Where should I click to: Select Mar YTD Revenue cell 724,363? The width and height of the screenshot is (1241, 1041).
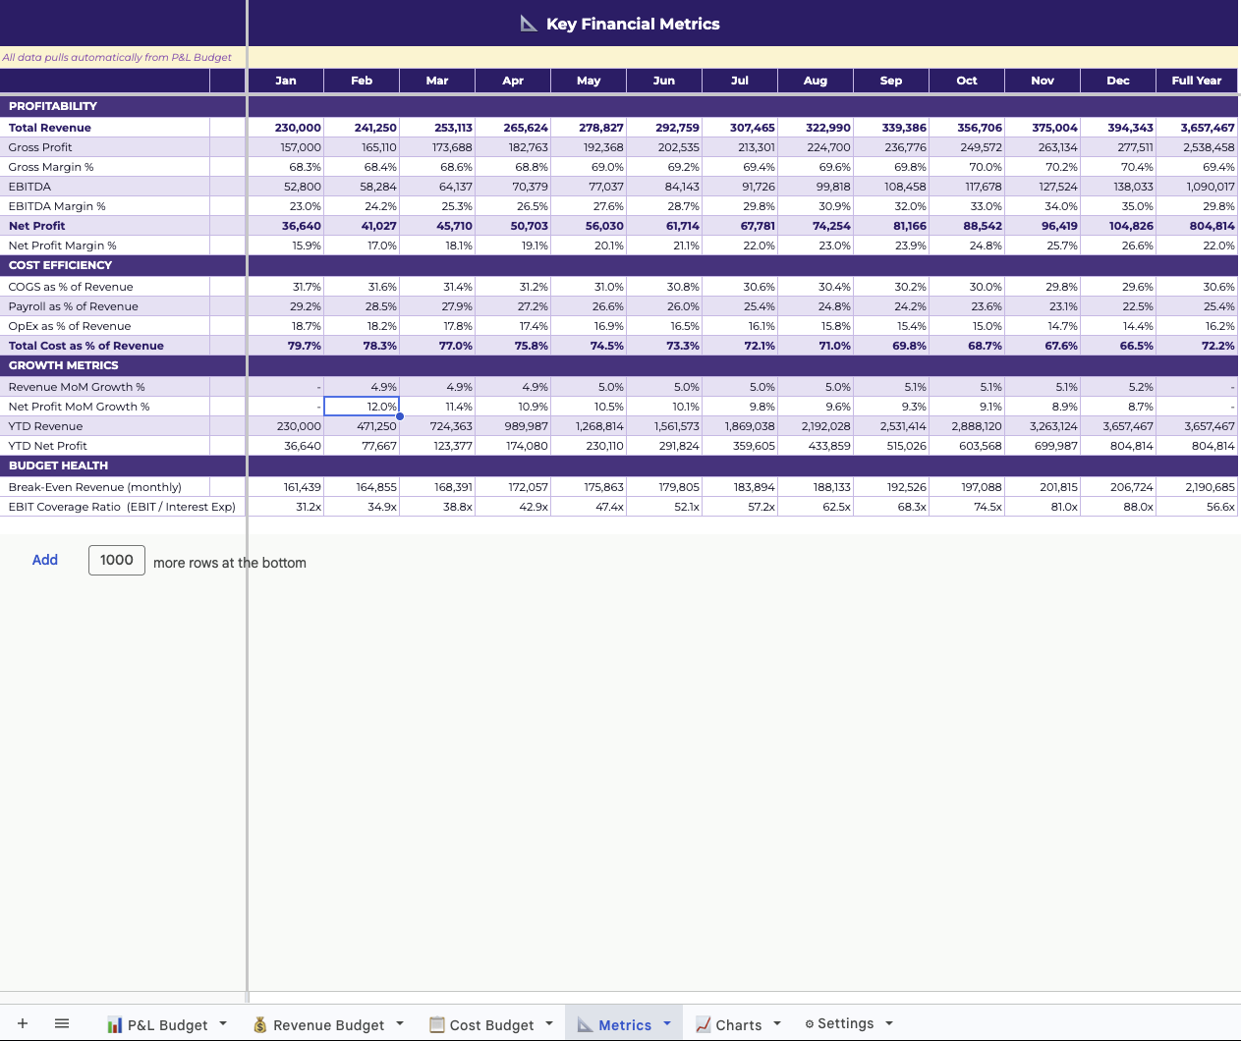(x=437, y=426)
